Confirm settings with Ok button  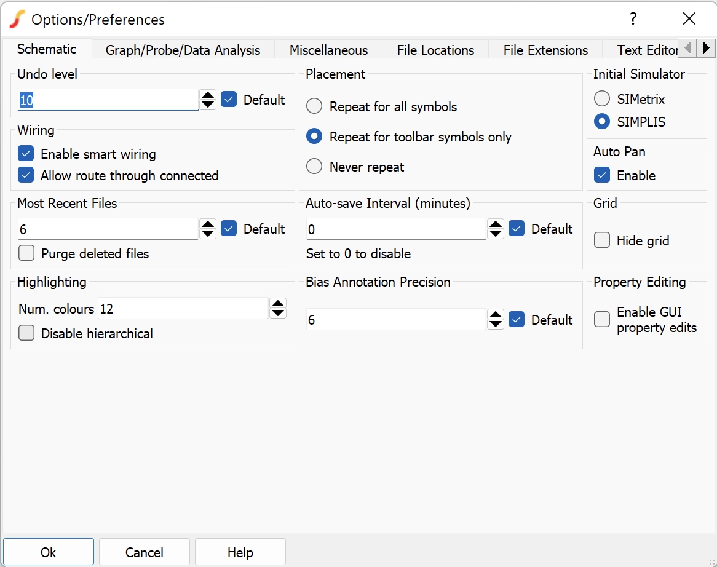(49, 552)
